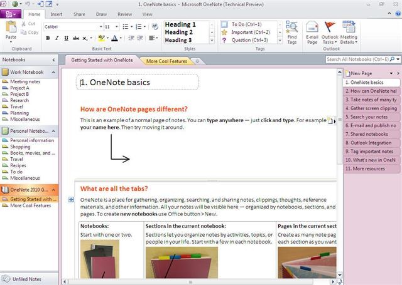Click the horizontal scrollbar left arrow
Image resolution: width=402 pixels, height=285 pixels.
click(64, 282)
